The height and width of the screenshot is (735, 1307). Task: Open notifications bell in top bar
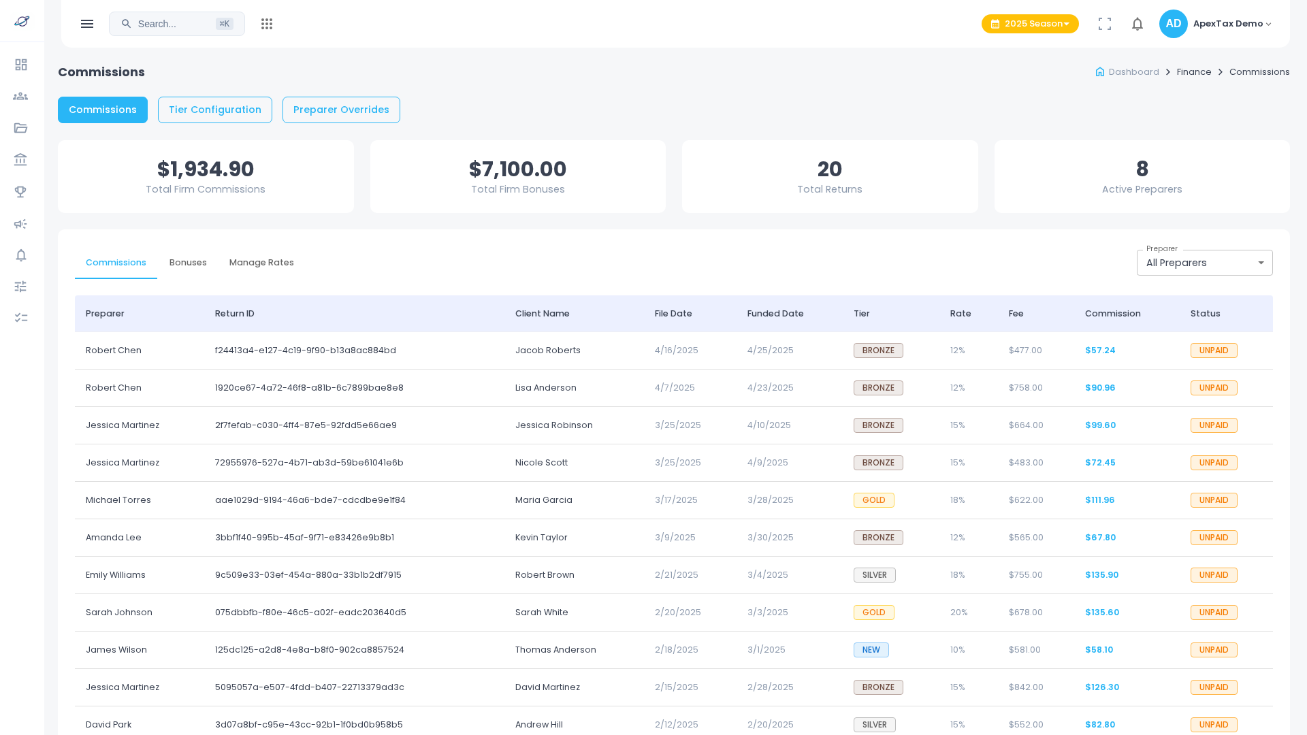click(1137, 24)
